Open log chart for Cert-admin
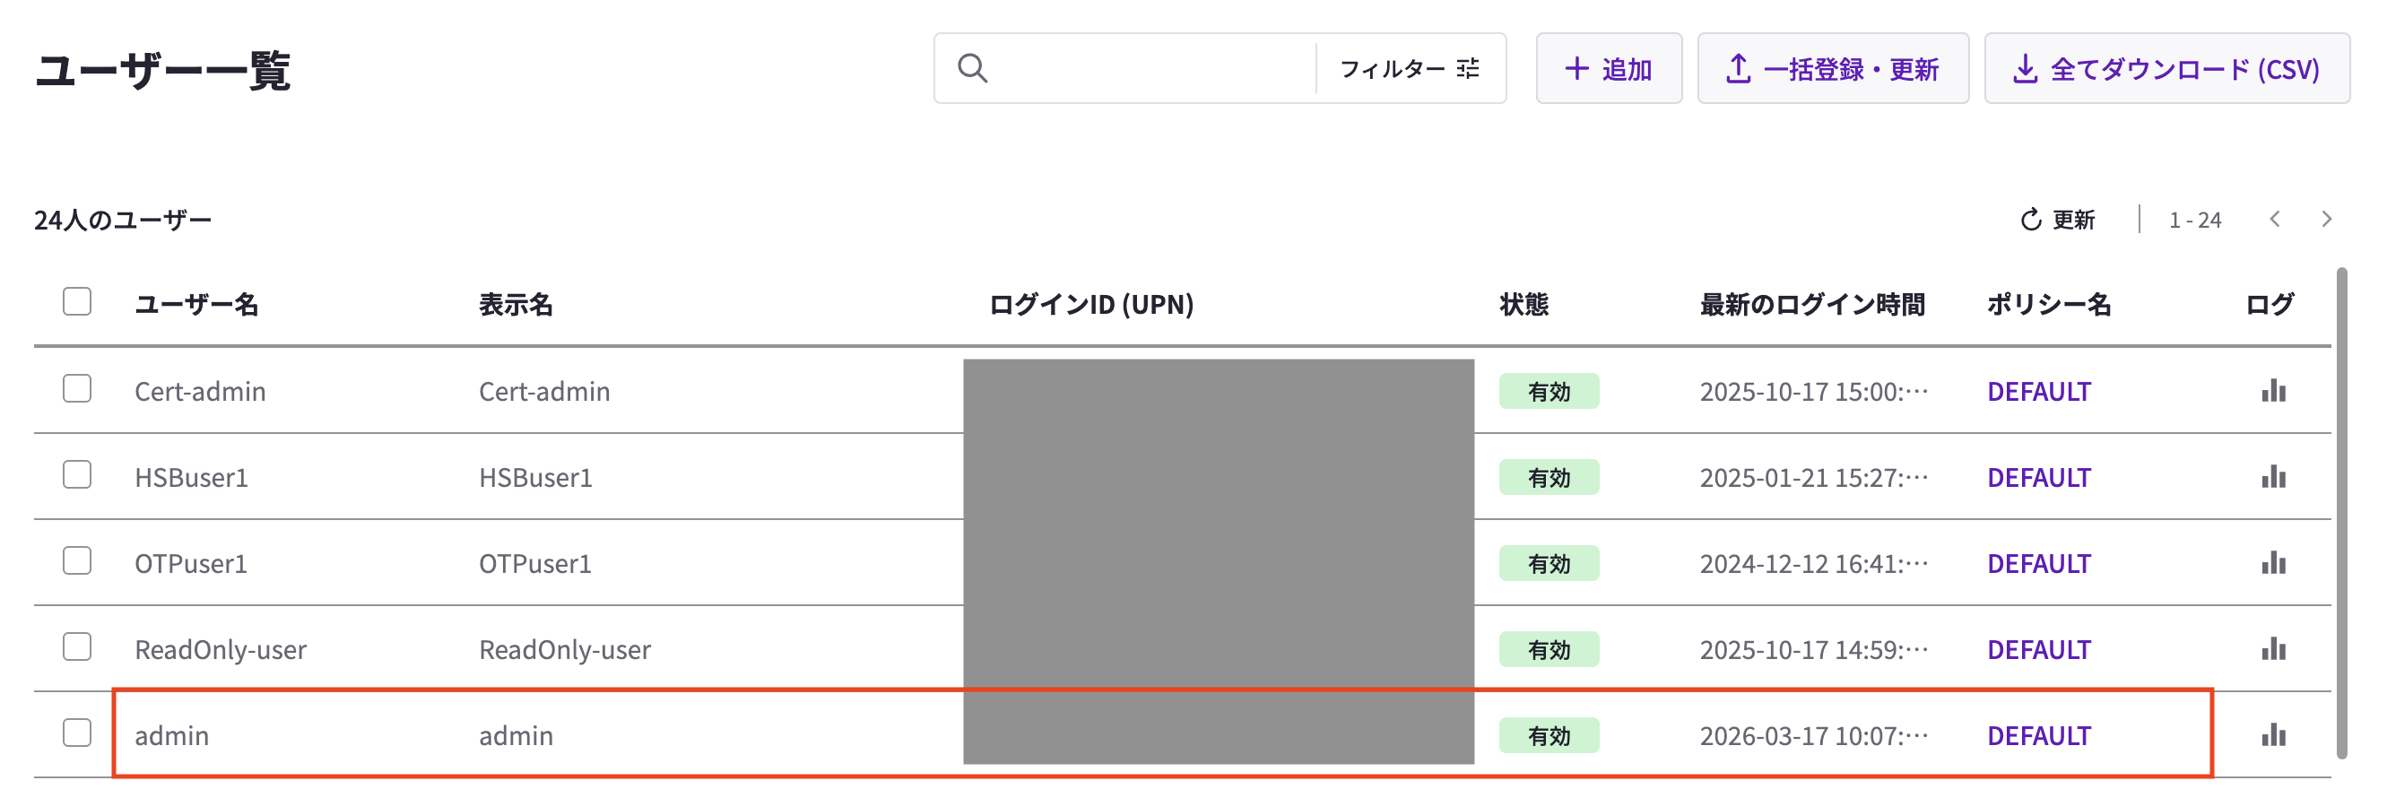Screen dimensions: 2387x798 click(2274, 390)
